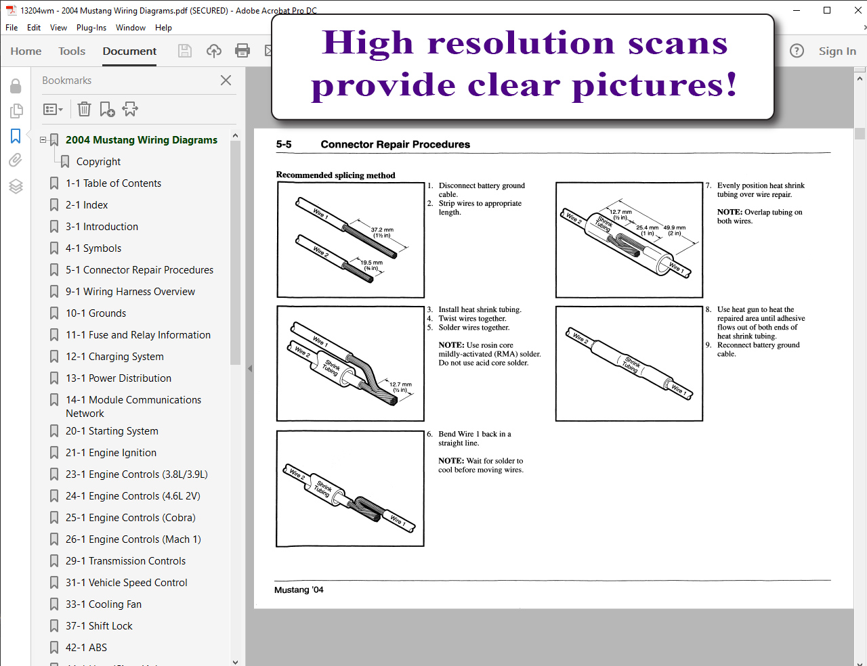Click the new bookmark icon
This screenshot has width=867, height=666.
[x=107, y=109]
